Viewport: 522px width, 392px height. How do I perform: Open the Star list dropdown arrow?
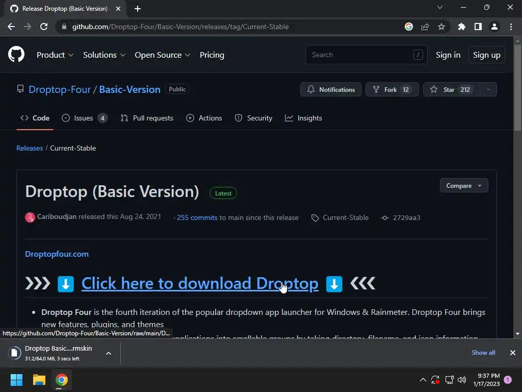click(x=488, y=89)
